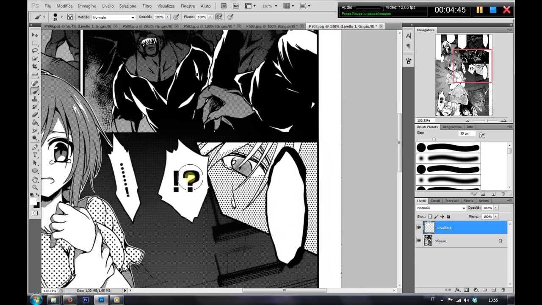Link layers with chain icon

point(448,290)
